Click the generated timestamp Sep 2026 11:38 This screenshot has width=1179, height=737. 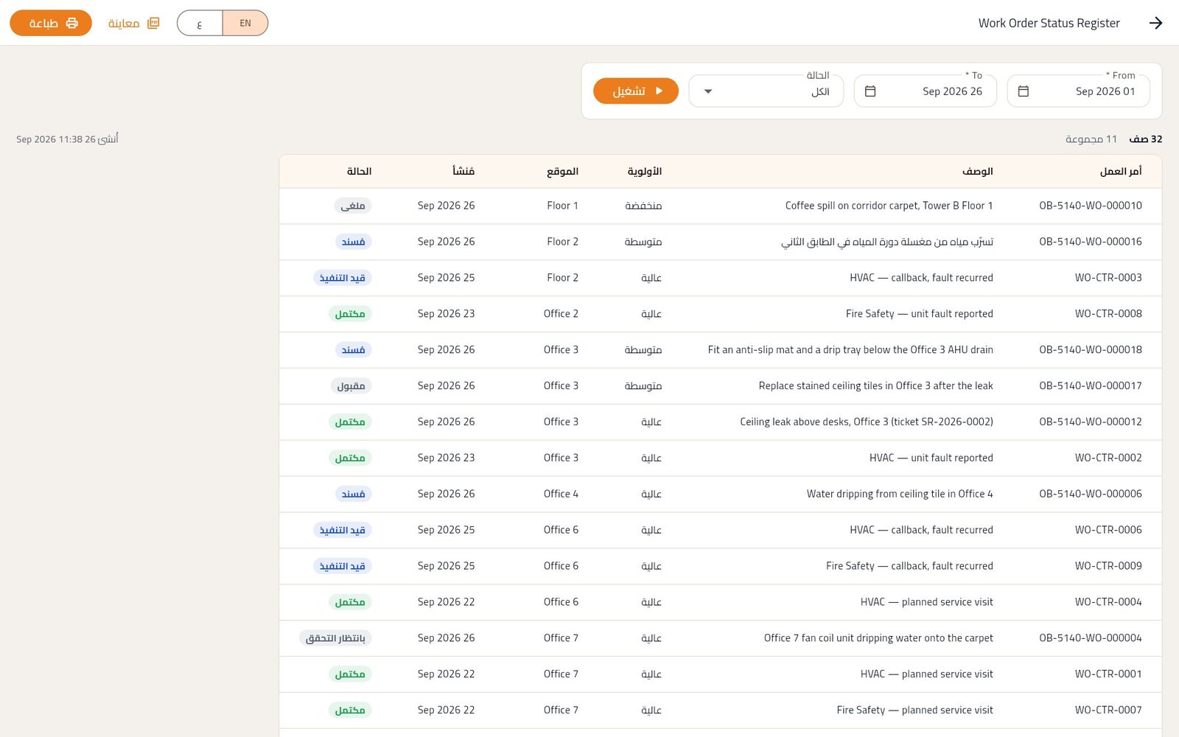point(67,139)
